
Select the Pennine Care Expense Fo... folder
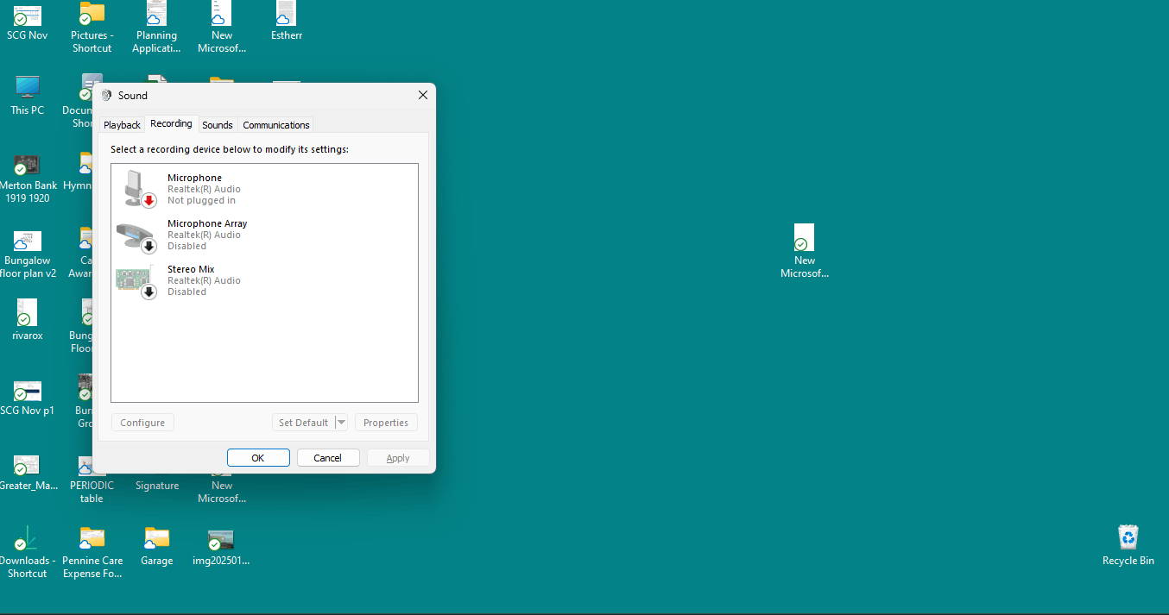(92, 539)
